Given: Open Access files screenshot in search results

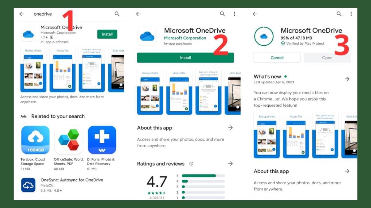Looking at the screenshot, I should tap(63, 69).
